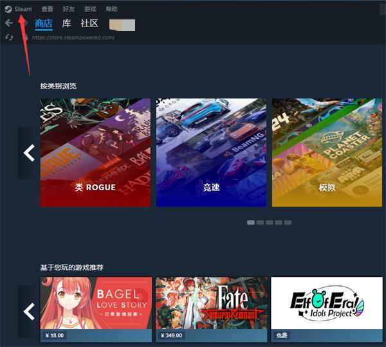Click the store URL address field
Screen dimensions: 386x347
[73, 37]
